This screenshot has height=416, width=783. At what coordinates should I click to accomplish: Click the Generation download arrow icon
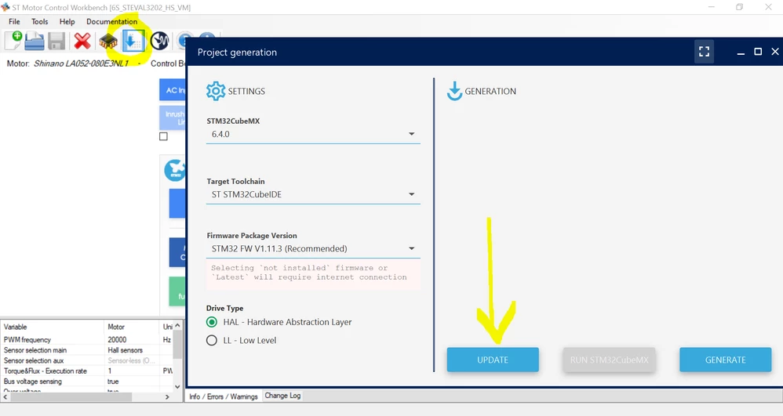pyautogui.click(x=454, y=92)
